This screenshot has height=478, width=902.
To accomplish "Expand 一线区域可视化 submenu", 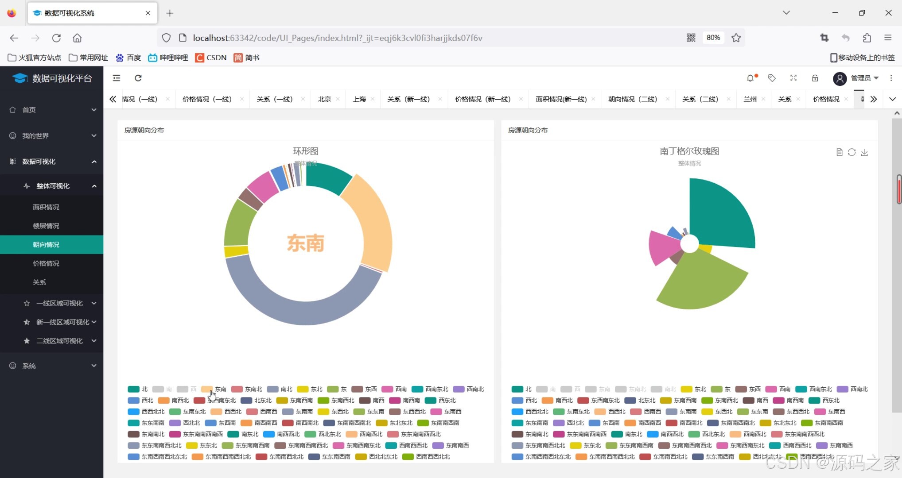I will [59, 304].
